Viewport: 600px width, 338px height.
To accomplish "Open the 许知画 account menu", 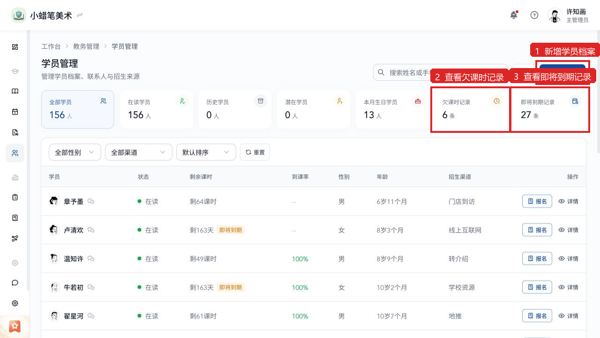I will tap(568, 15).
